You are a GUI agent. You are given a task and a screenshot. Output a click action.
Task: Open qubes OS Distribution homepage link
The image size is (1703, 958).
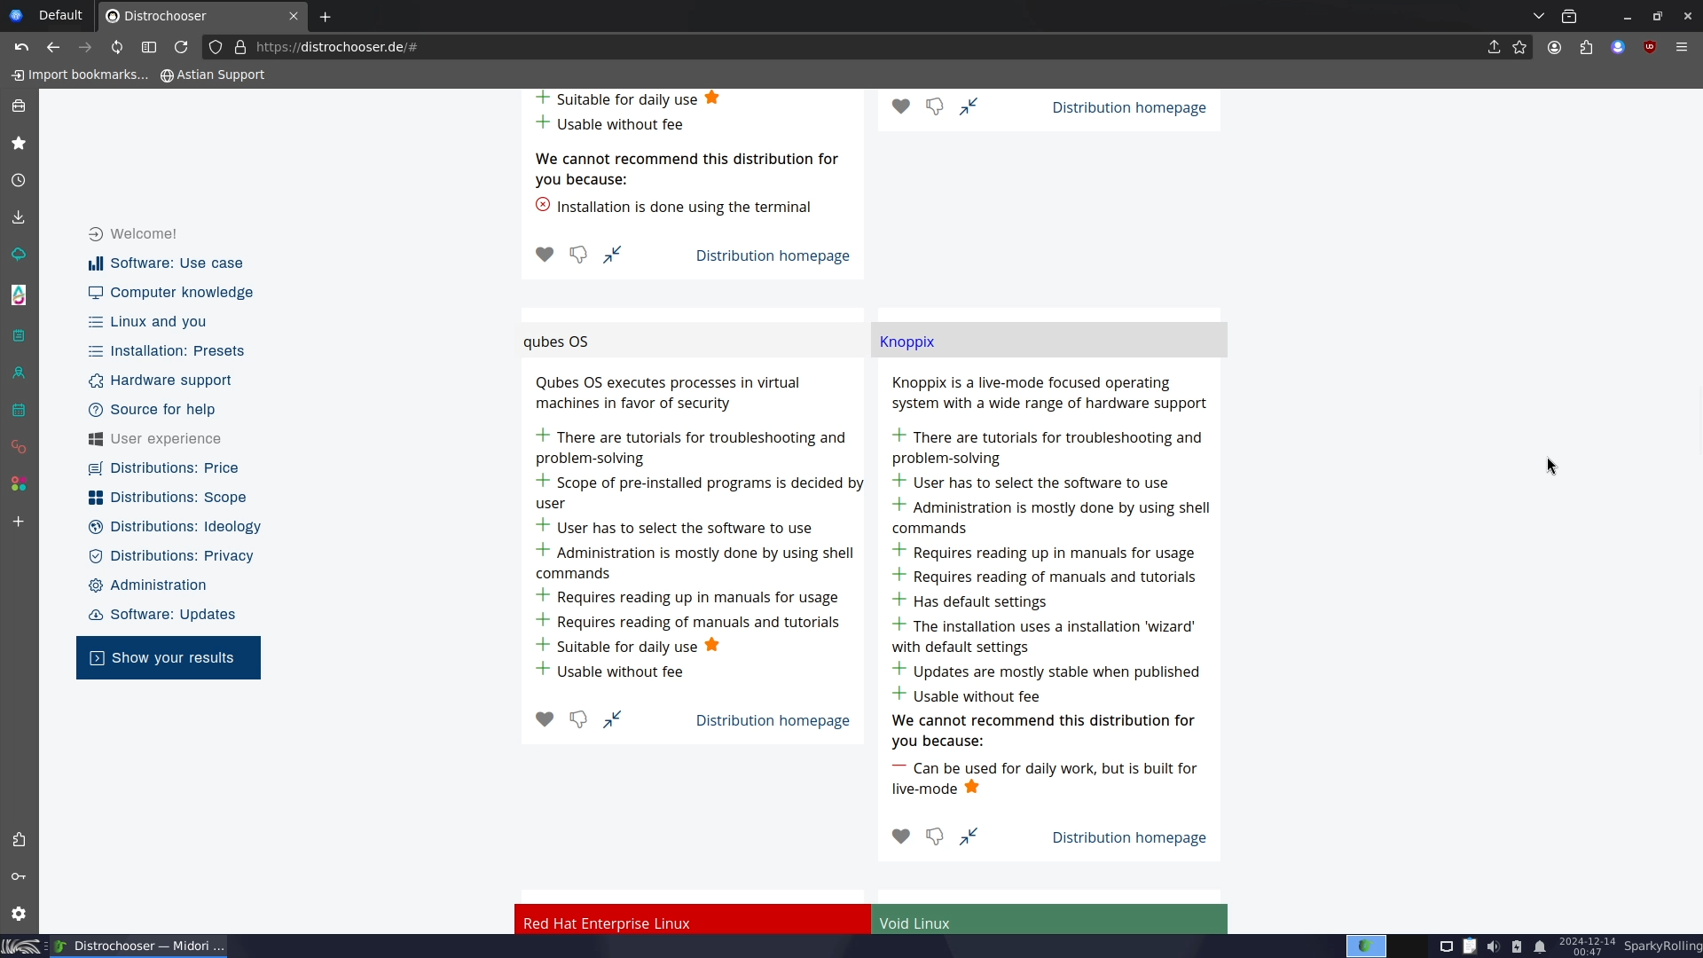[772, 720]
